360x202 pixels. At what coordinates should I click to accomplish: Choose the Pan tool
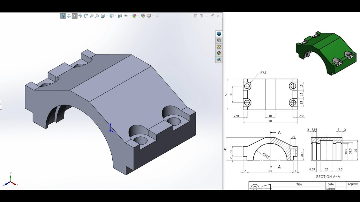pos(80,16)
